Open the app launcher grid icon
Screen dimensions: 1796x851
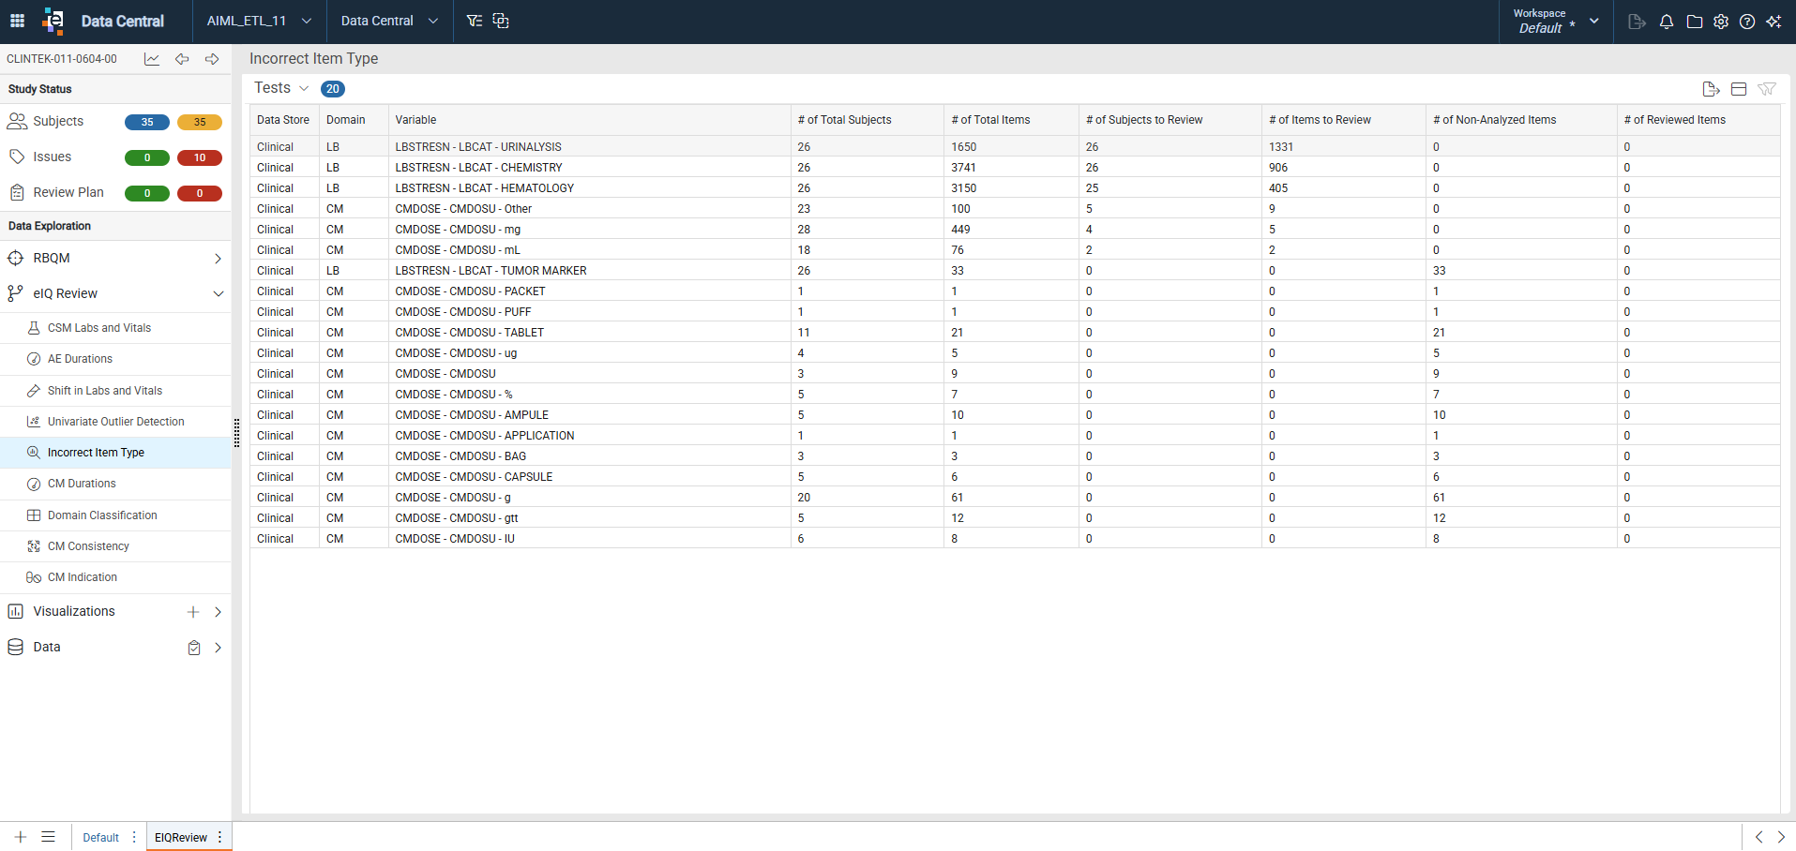point(17,21)
